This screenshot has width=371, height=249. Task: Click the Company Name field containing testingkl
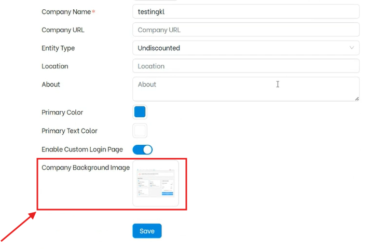[x=245, y=11]
